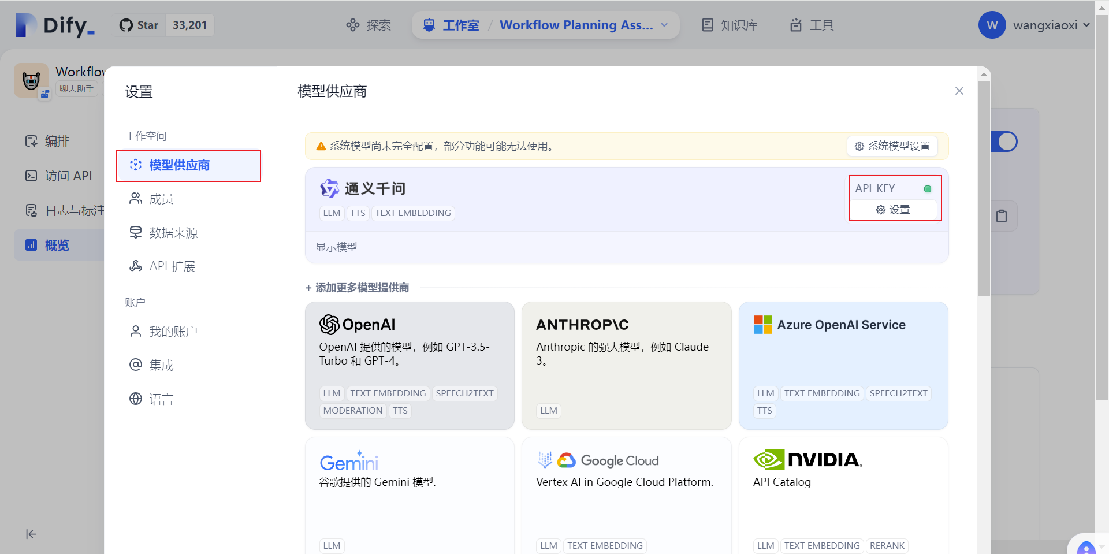Click the 33,201 star count
This screenshot has height=554, width=1109.
coord(189,25)
